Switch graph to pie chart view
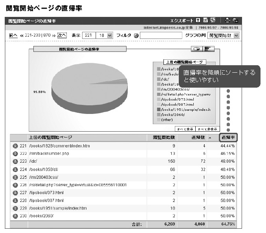 click(x=196, y=49)
